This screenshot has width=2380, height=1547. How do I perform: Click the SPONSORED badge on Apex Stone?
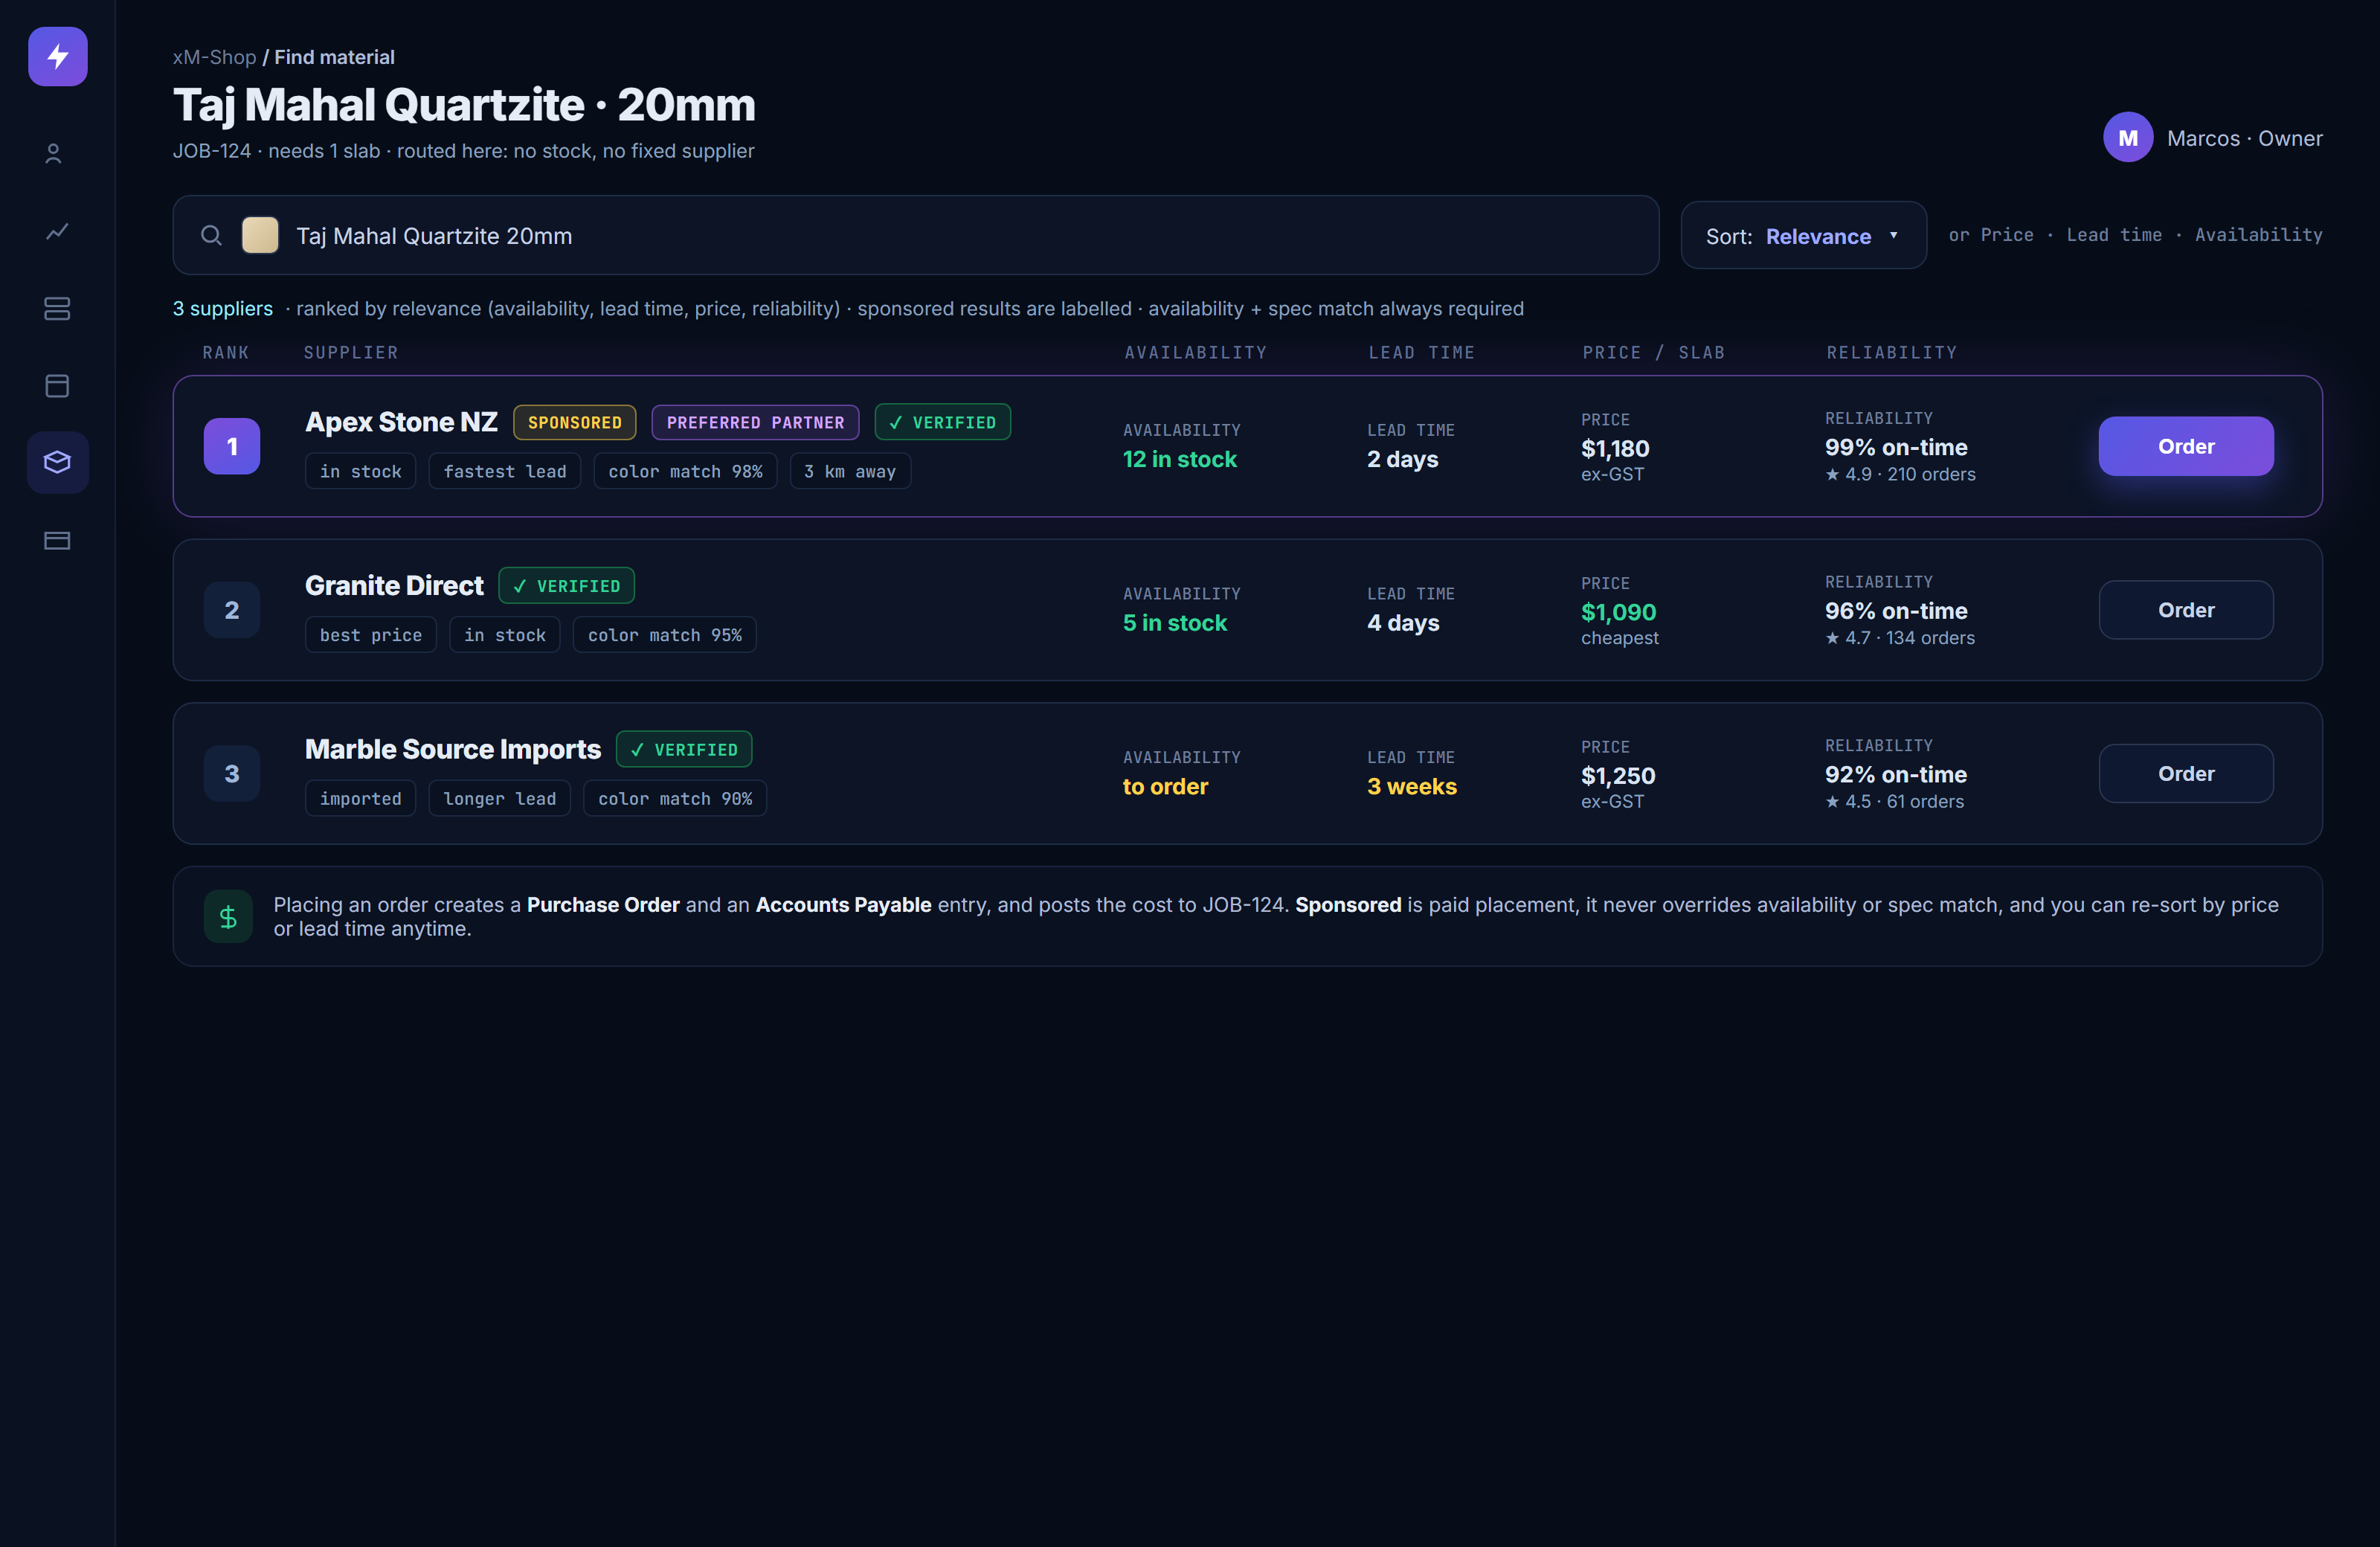tap(574, 422)
